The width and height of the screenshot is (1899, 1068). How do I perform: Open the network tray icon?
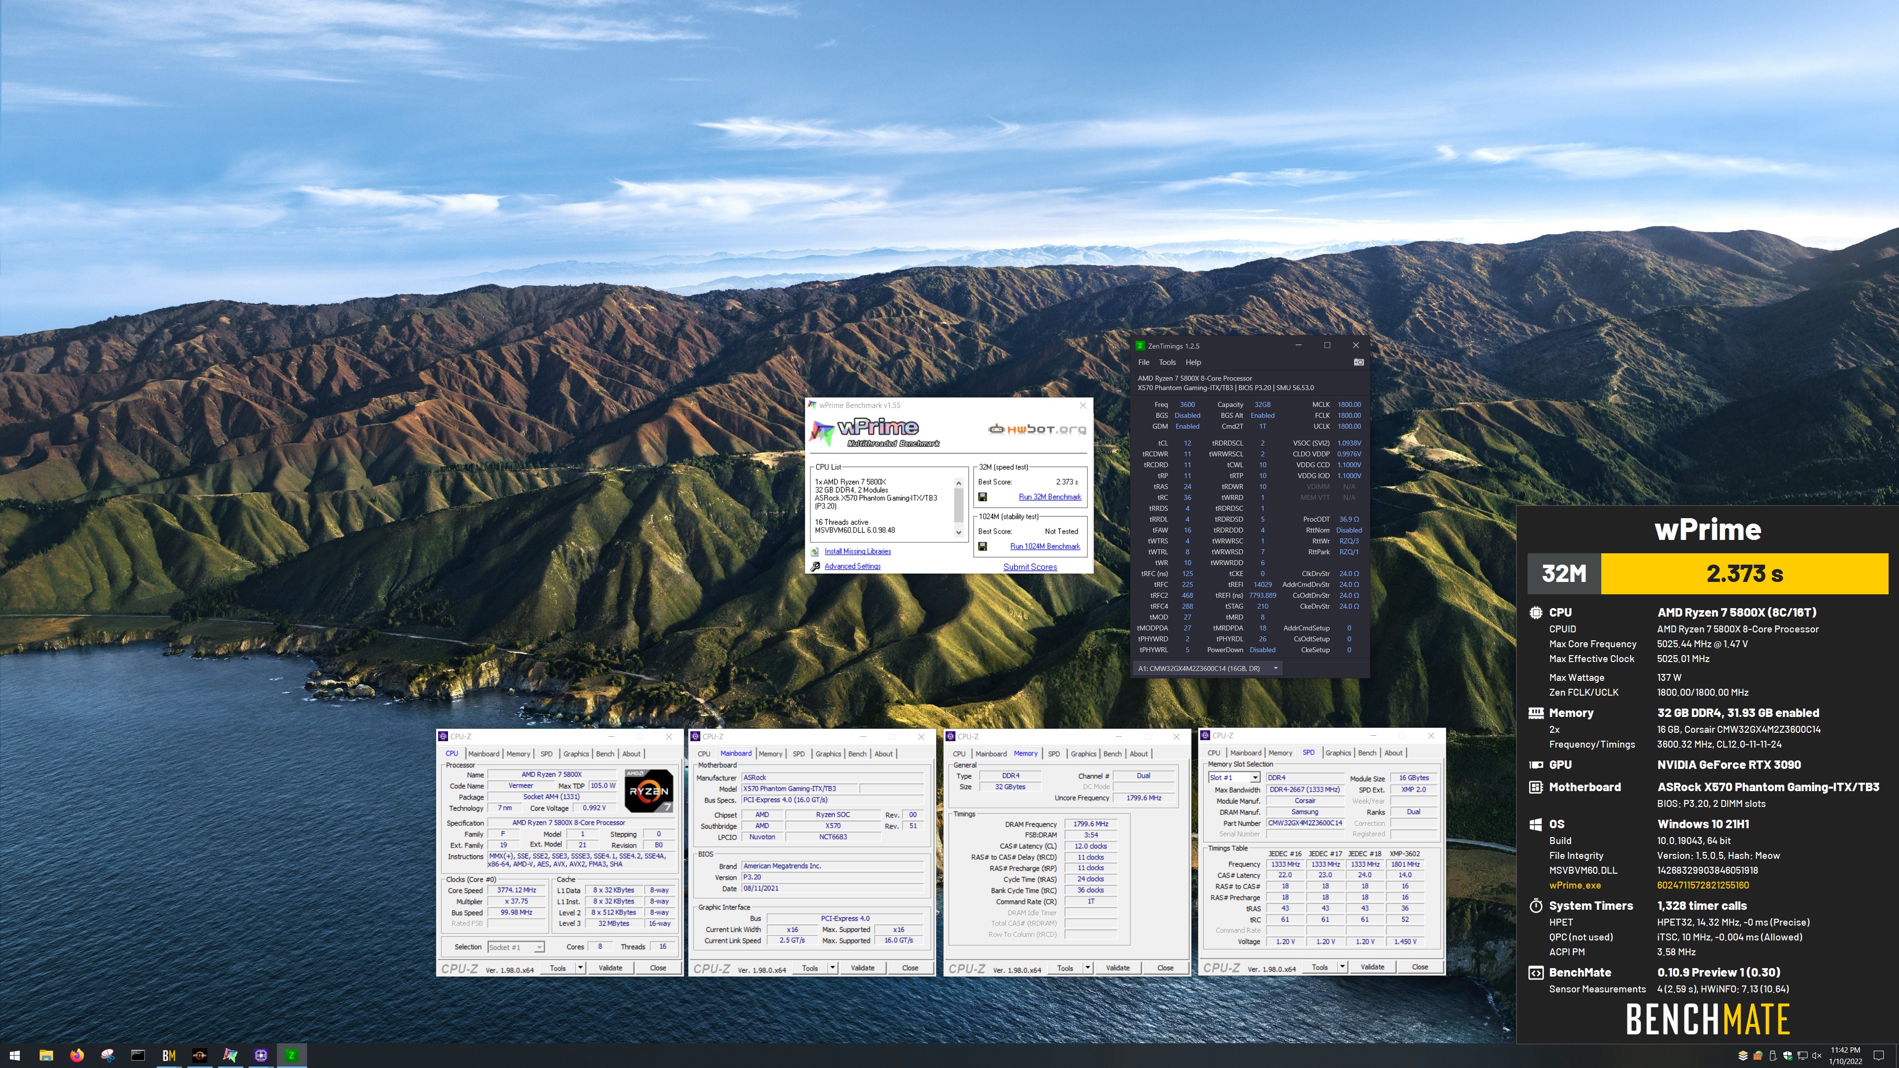pyautogui.click(x=1803, y=1056)
